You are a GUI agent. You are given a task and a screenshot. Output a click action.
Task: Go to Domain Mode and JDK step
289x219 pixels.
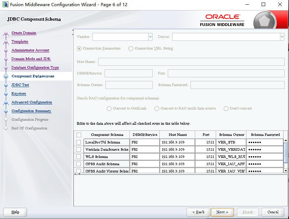pyautogui.click(x=31, y=59)
